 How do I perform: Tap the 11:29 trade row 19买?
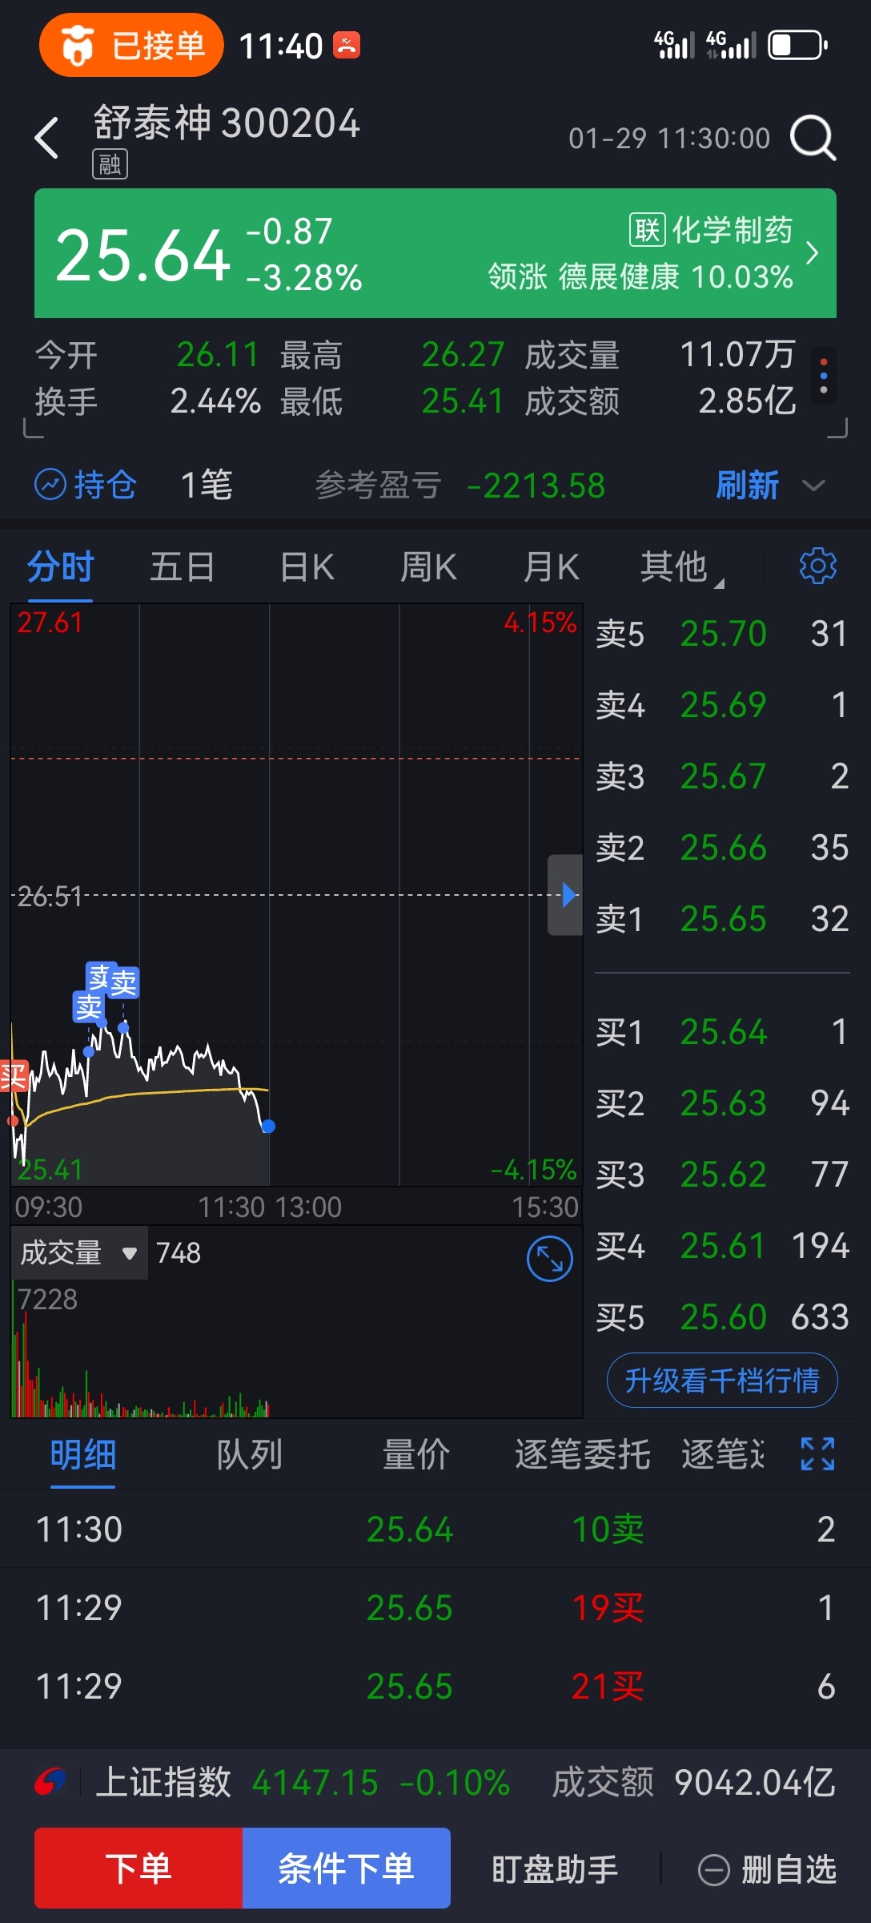point(435,1608)
